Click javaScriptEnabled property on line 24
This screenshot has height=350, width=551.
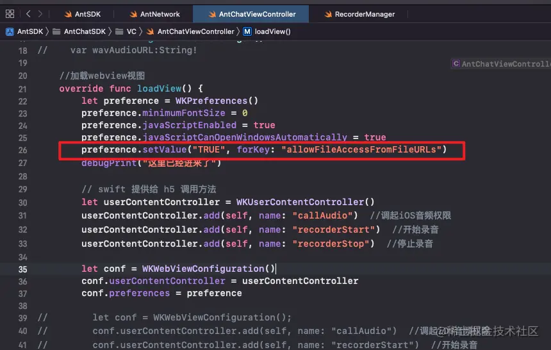click(x=190, y=125)
